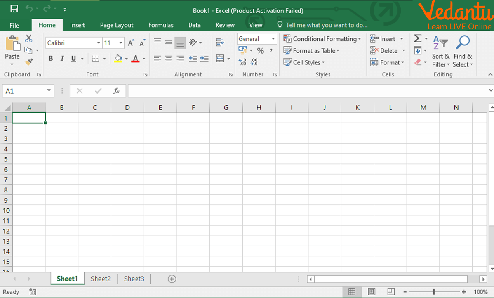Viewport: 494px width, 298px height.
Task: Switch to the Sheet2 worksheet tab
Action: [101, 279]
